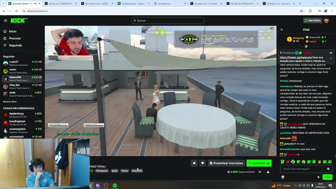Open the user profile avatar menu

pyautogui.click(x=326, y=20)
